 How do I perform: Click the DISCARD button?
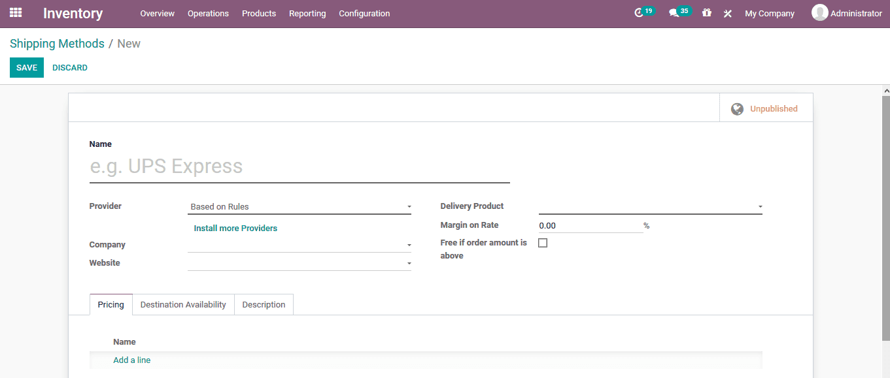tap(70, 68)
